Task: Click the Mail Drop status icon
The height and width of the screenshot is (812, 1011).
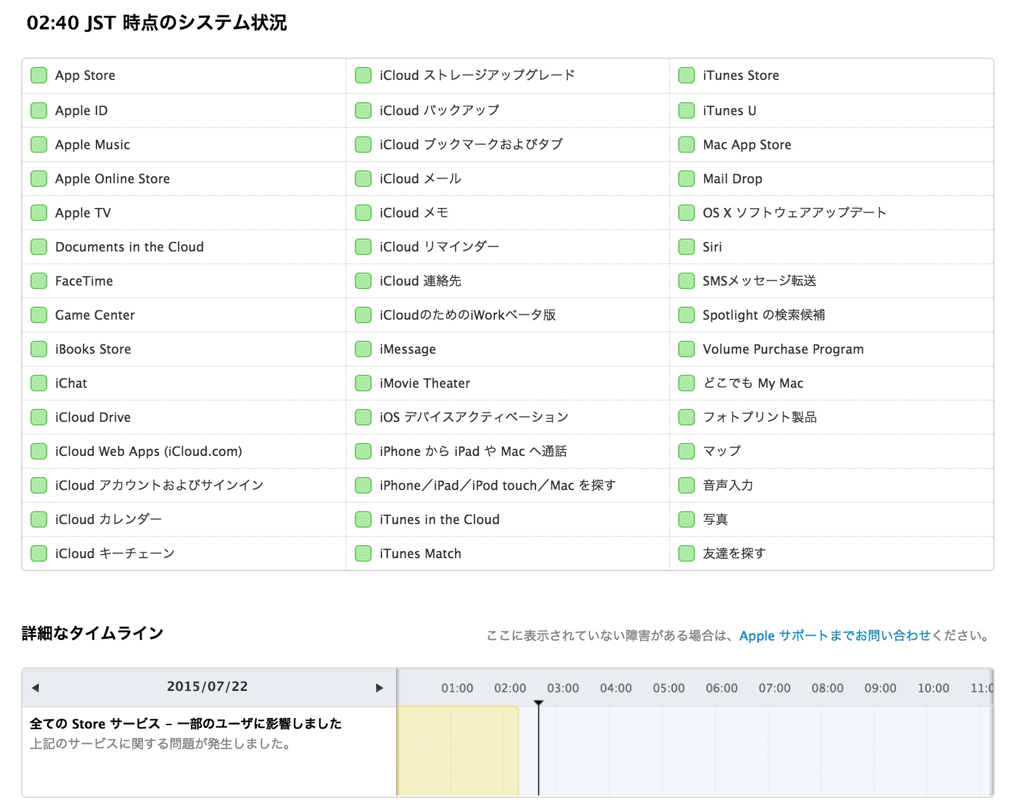Action: pyautogui.click(x=687, y=179)
